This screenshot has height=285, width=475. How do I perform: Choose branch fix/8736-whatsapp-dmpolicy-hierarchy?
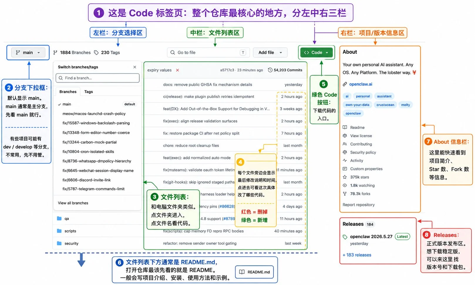97,161
